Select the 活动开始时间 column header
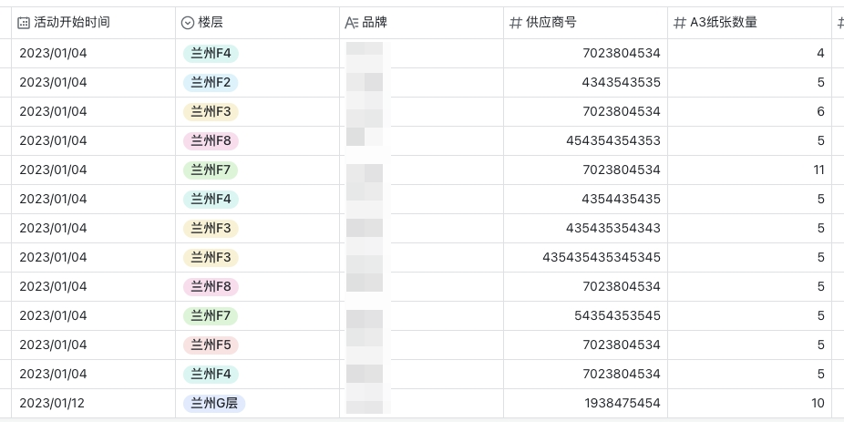 pyautogui.click(x=93, y=23)
